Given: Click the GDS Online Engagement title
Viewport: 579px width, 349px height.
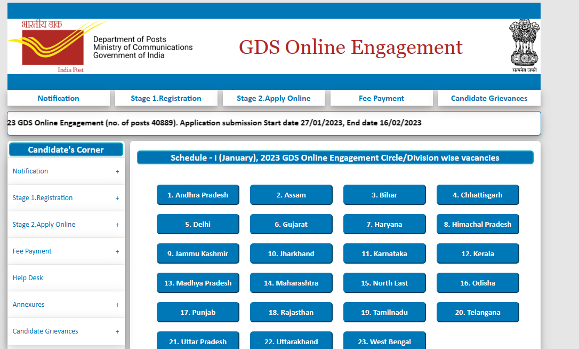Looking at the screenshot, I should pos(351,47).
